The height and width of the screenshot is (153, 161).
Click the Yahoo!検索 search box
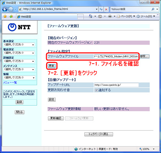131,9
